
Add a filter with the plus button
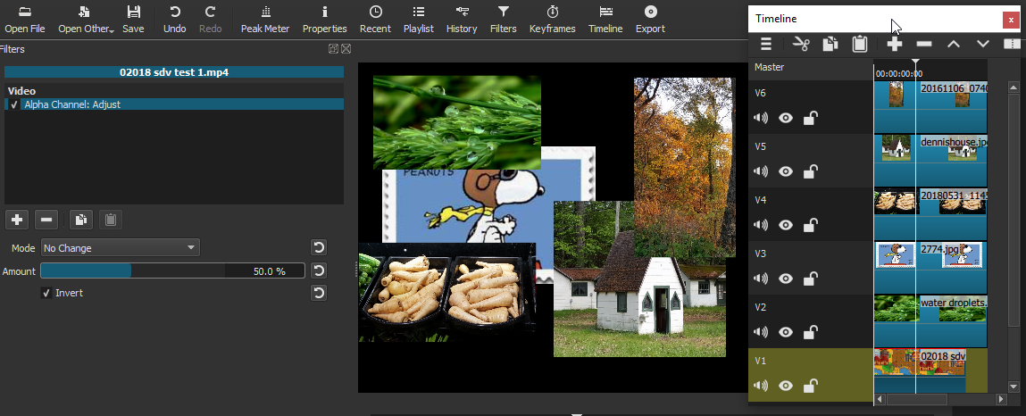click(17, 220)
